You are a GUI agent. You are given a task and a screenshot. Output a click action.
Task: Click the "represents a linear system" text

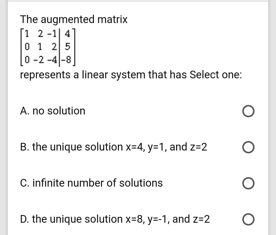click(x=83, y=75)
